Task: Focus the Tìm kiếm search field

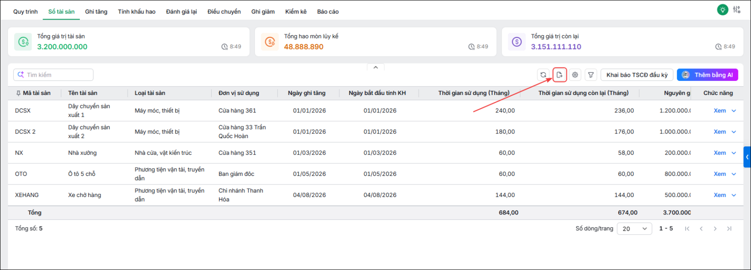Action: coord(54,75)
